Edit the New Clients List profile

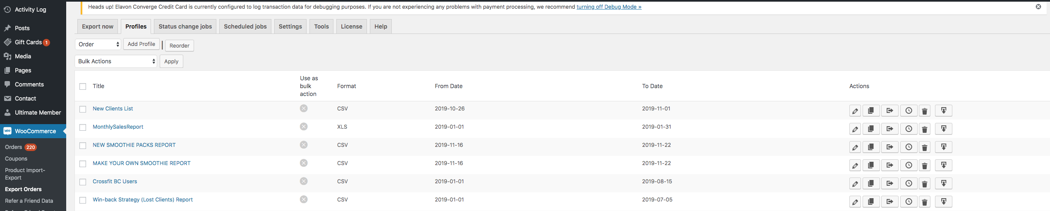click(x=855, y=111)
